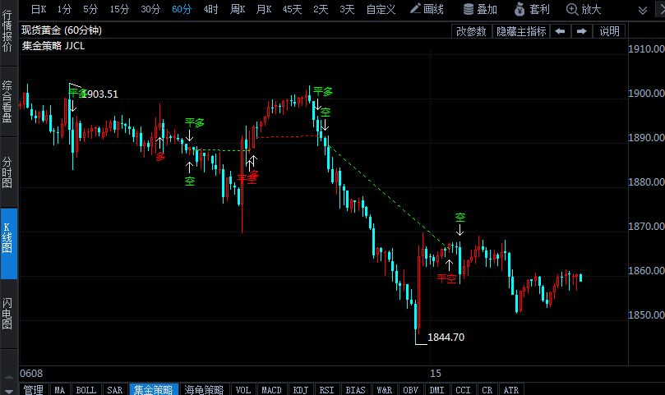Switch to 日K period
The width and height of the screenshot is (665, 395).
tap(39, 9)
